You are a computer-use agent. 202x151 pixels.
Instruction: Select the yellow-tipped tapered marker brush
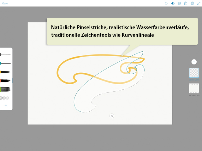[5, 72]
